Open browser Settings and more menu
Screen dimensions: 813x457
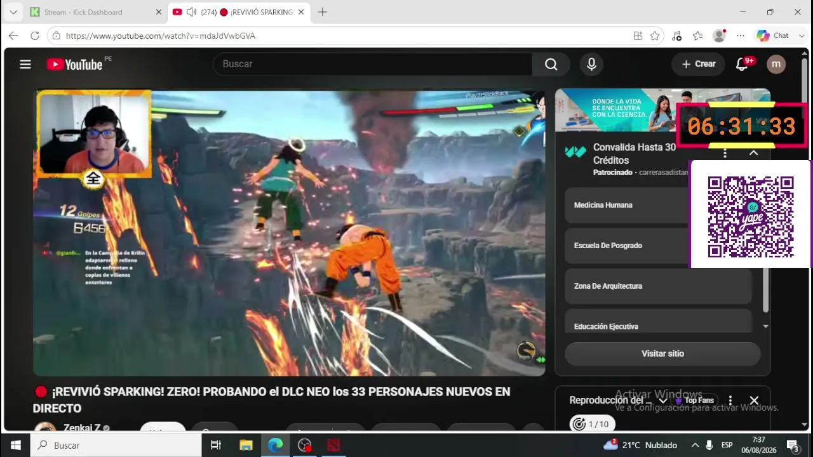pyautogui.click(x=740, y=36)
